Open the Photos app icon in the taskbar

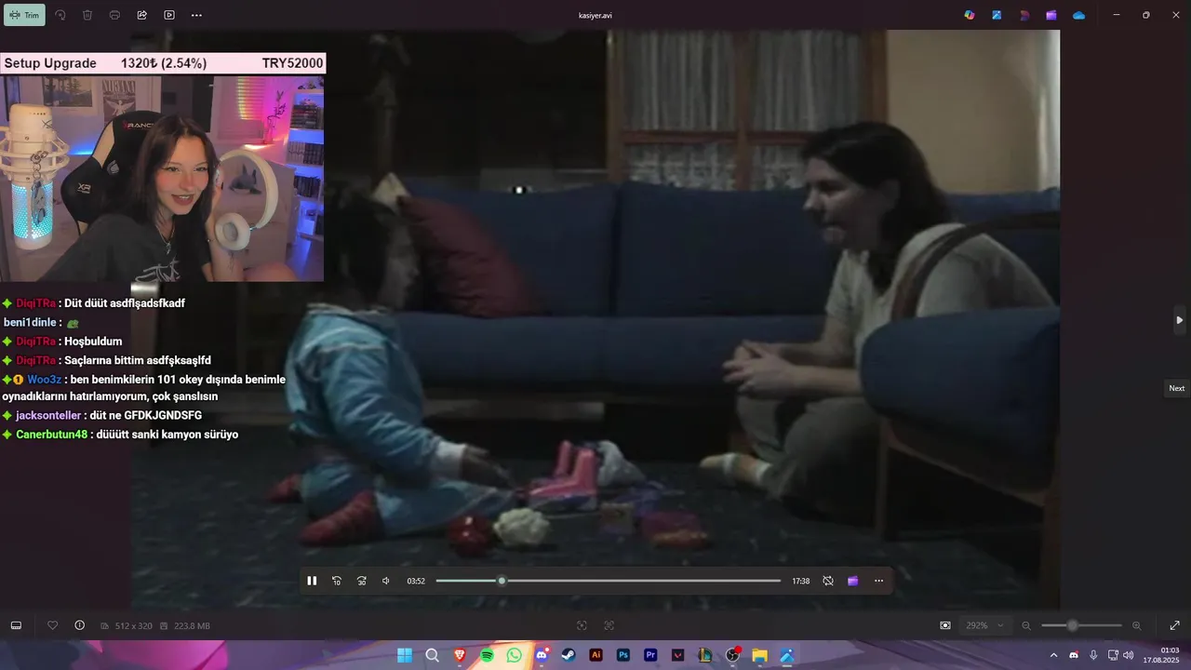coord(787,655)
